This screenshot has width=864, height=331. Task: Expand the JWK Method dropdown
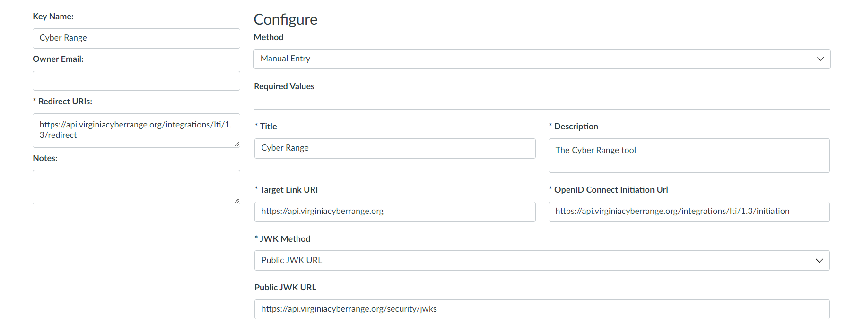[541, 261]
